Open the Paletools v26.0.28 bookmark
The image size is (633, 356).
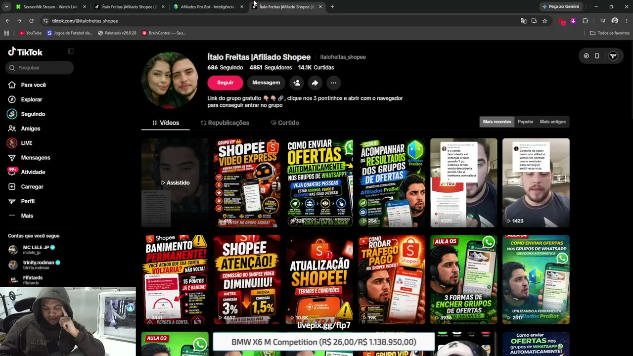(x=117, y=33)
